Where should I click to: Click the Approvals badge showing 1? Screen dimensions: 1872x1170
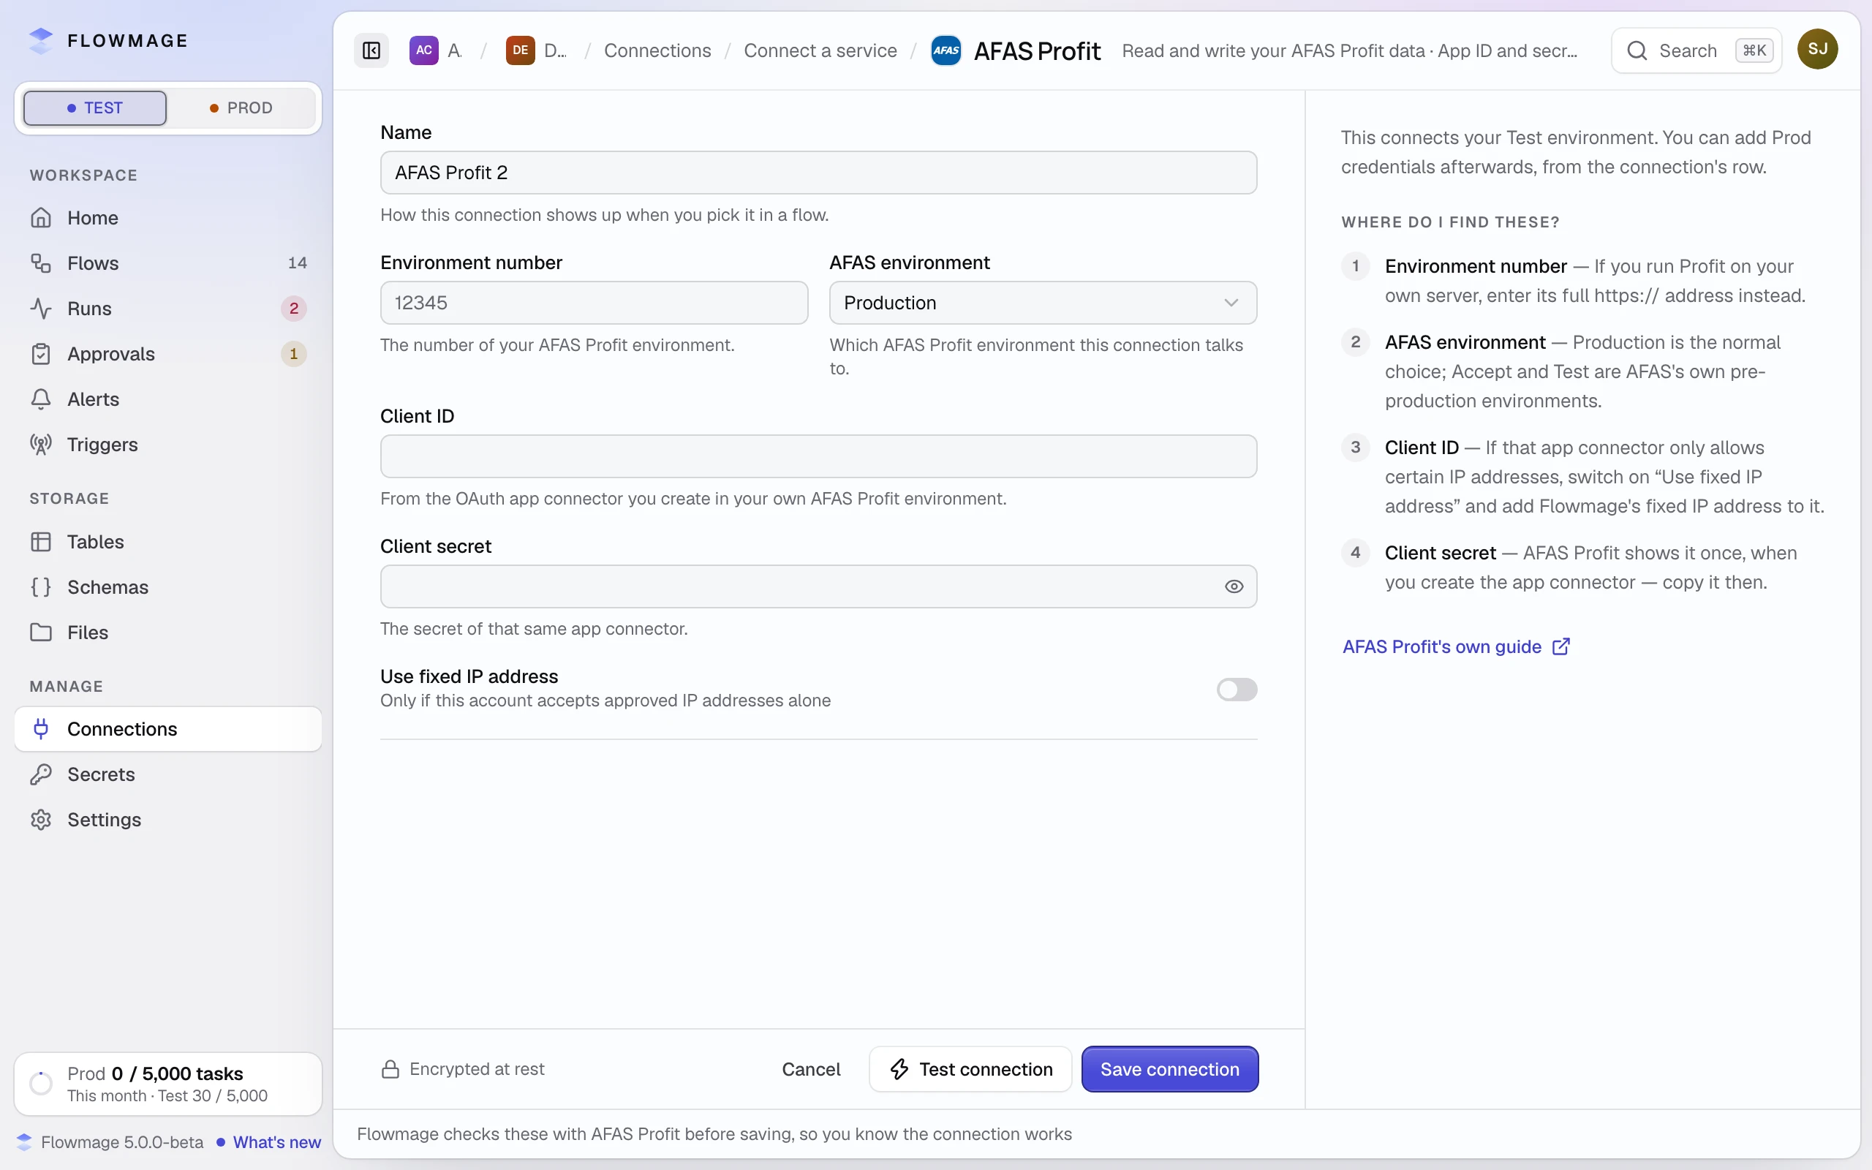[x=294, y=354]
